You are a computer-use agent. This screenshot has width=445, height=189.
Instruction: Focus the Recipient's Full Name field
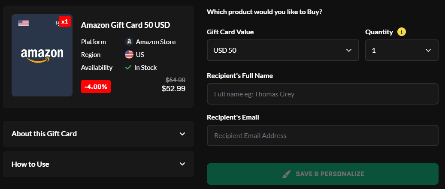pyautogui.click(x=322, y=94)
